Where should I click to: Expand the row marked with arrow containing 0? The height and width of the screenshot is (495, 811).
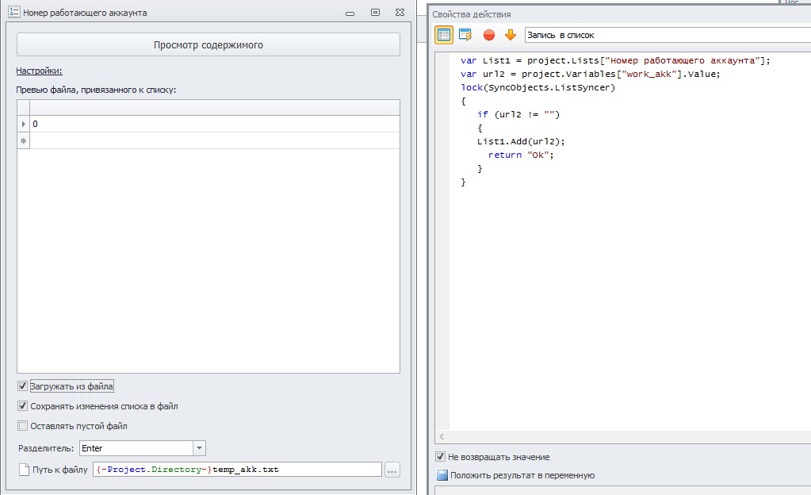[x=23, y=125]
